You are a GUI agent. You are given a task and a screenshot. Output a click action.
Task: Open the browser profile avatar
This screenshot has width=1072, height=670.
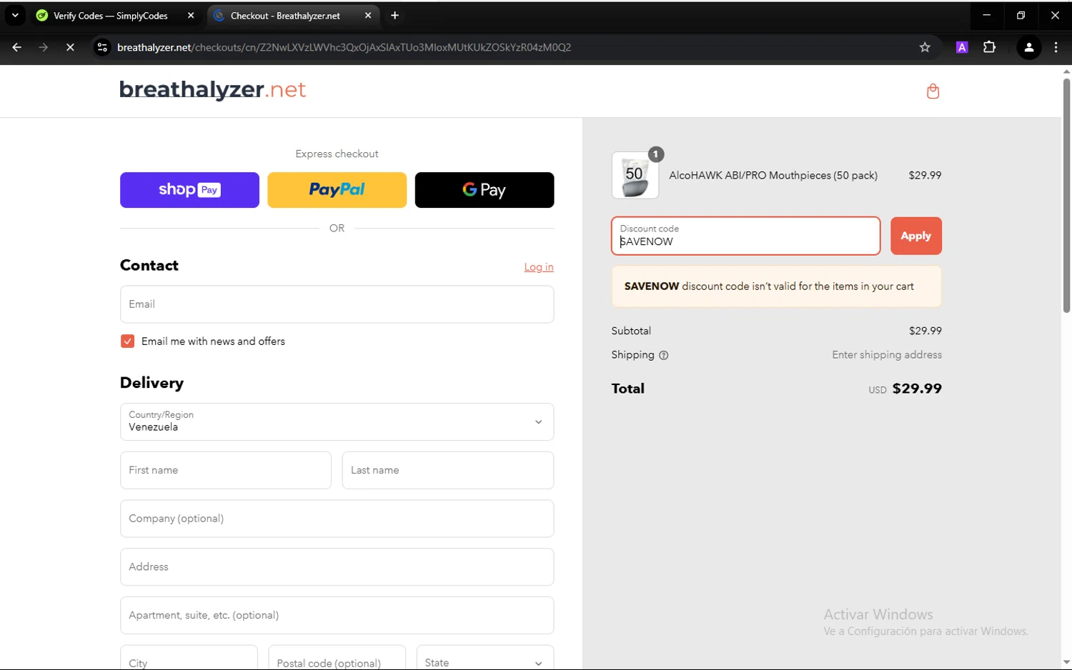pyautogui.click(x=1028, y=47)
